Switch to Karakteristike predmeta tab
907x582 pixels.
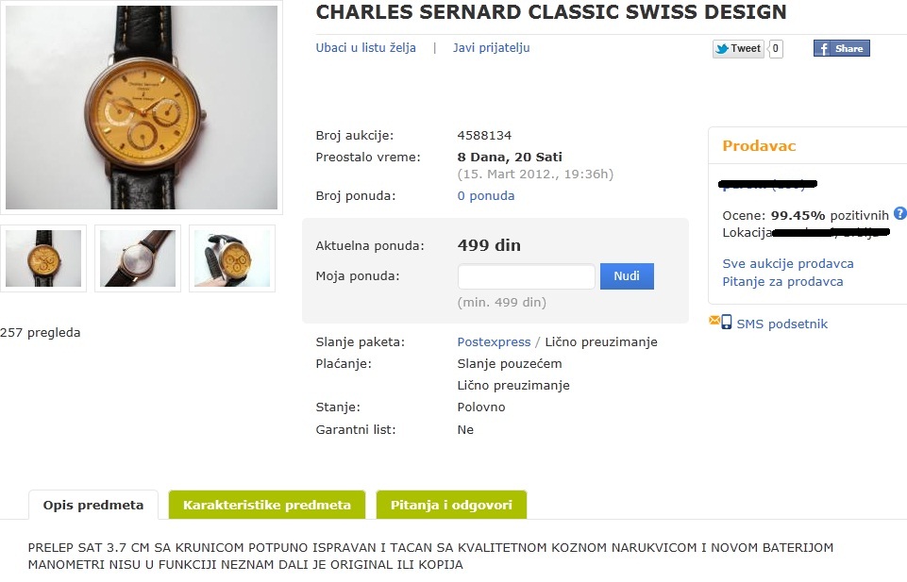tap(267, 505)
